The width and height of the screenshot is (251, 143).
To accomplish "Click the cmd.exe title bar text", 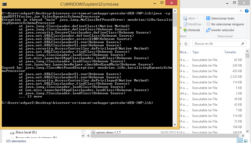I will pyautogui.click(x=89, y=4).
